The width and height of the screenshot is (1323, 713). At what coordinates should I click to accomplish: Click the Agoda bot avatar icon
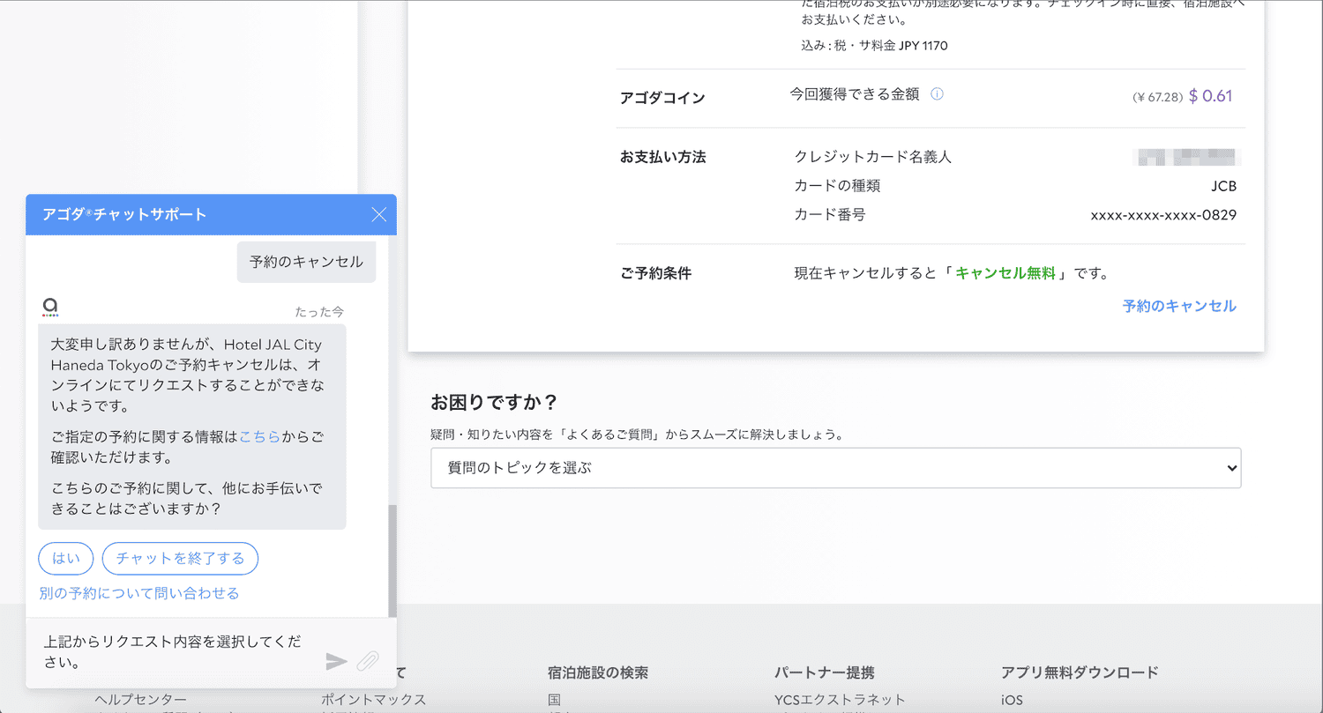[50, 308]
